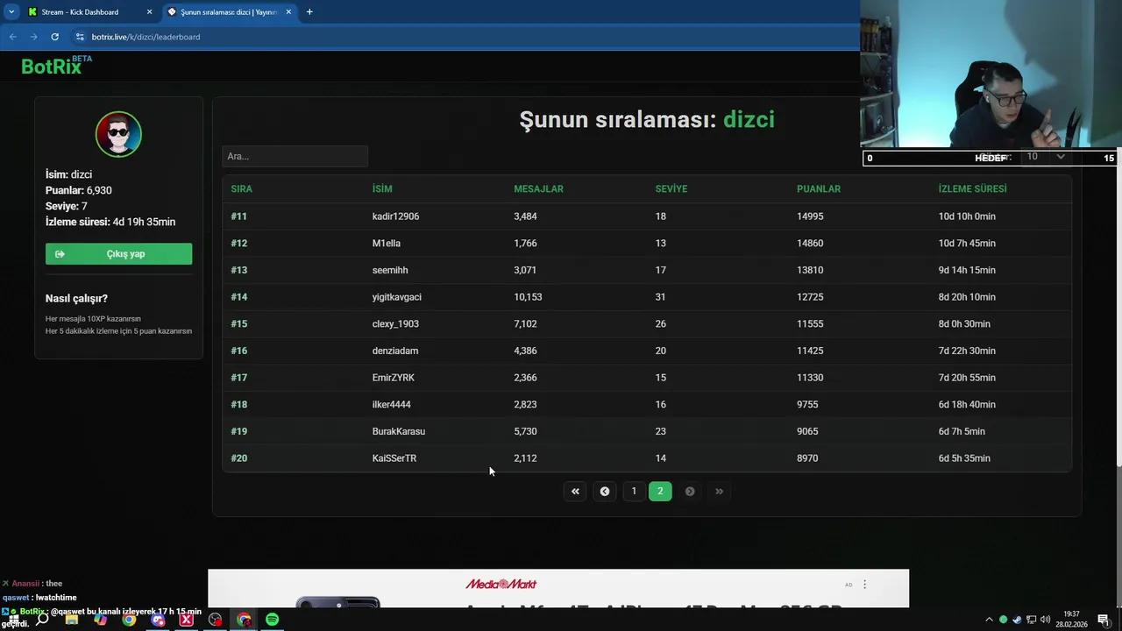This screenshot has height=631, width=1122.
Task: Select user seemihh in leaderboard
Action: (x=390, y=270)
